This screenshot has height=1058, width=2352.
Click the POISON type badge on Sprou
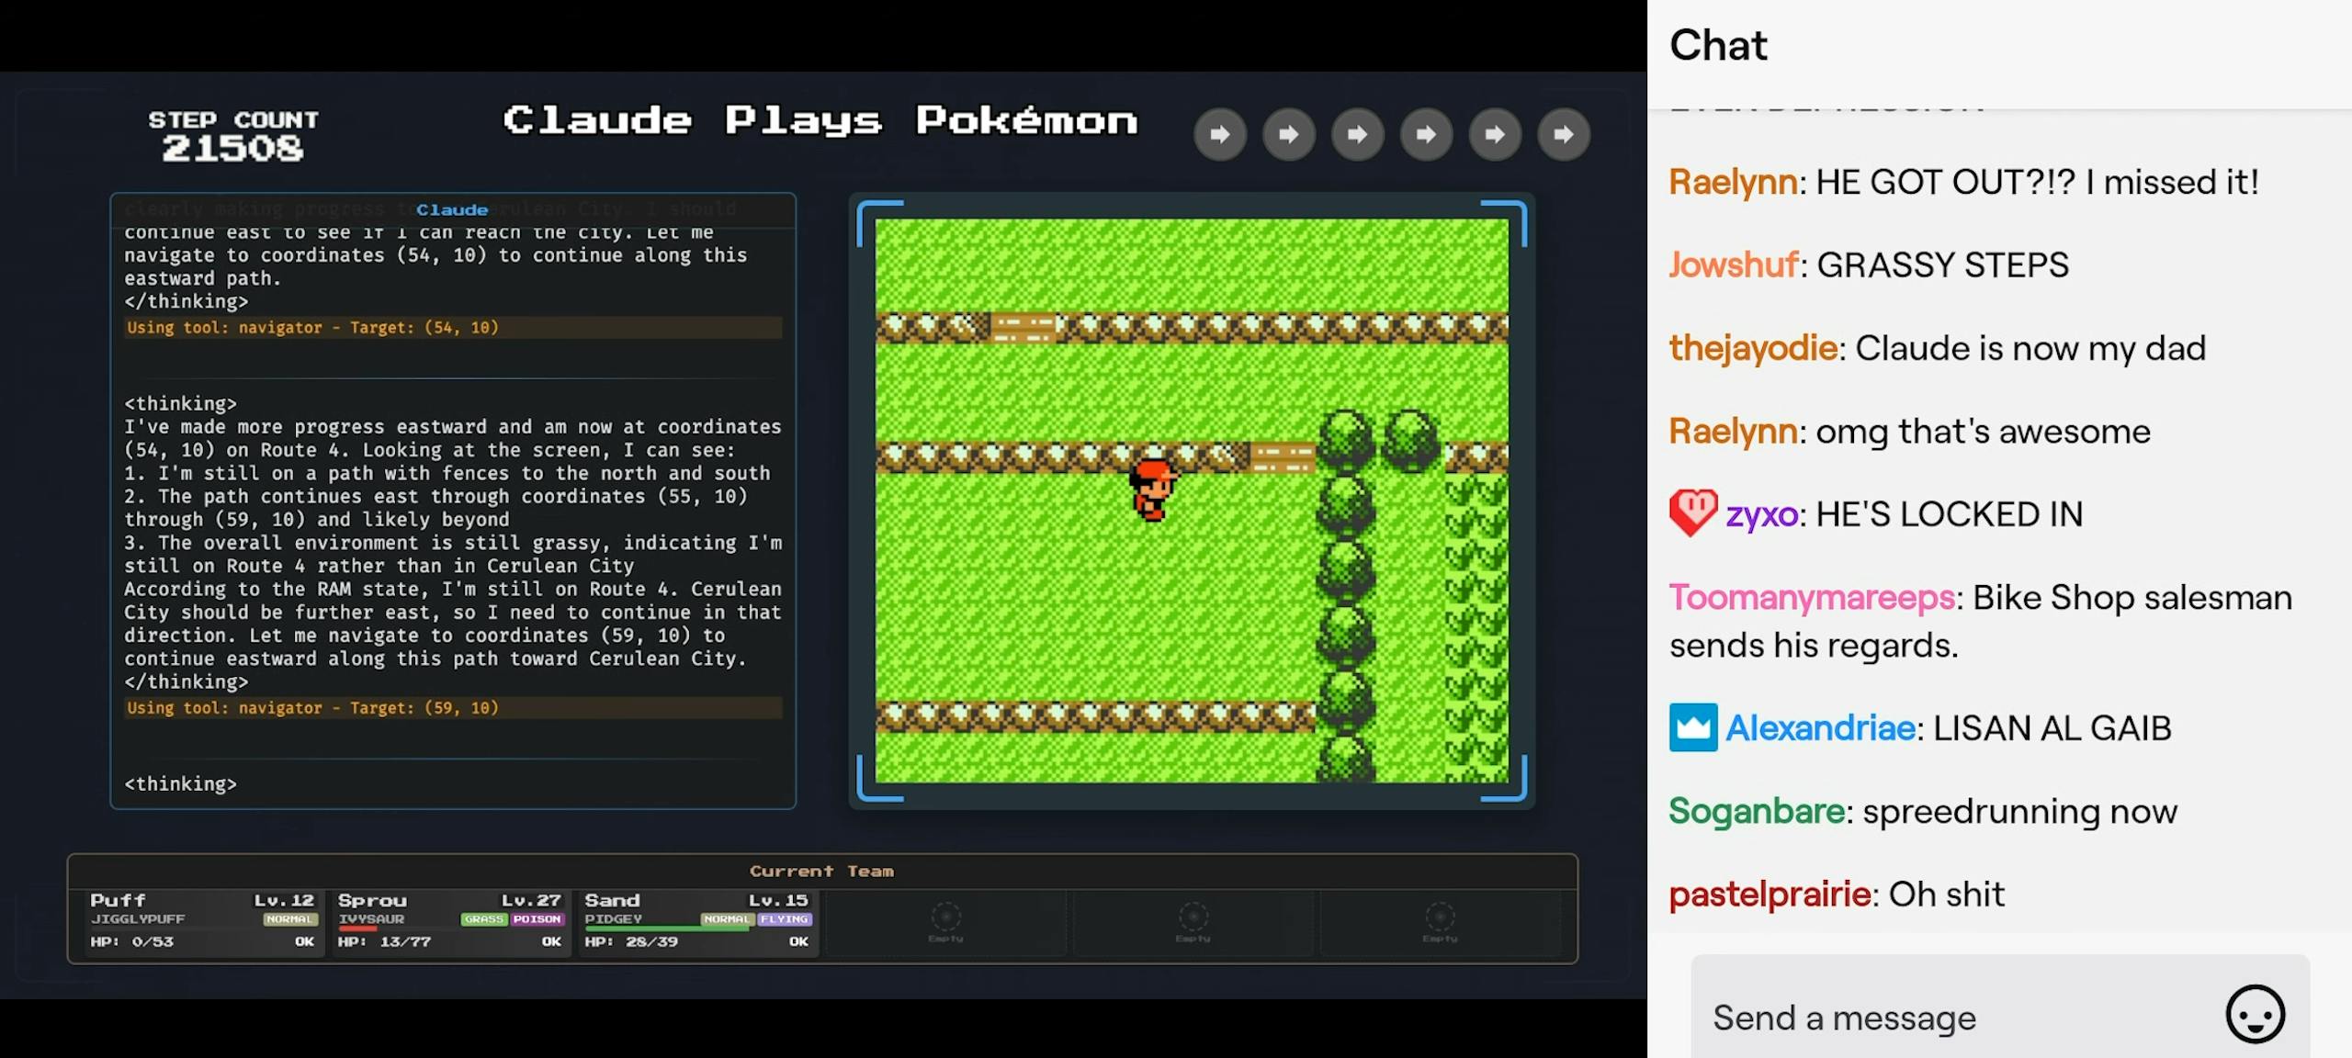click(x=537, y=918)
